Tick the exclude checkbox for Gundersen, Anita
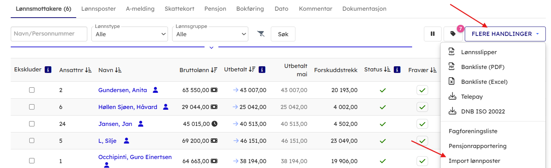 click(32, 90)
